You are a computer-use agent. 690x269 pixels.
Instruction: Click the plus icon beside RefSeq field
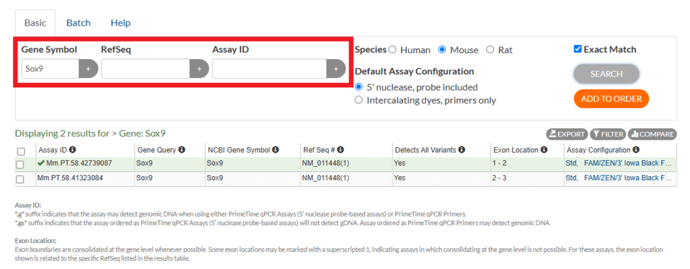coord(199,69)
